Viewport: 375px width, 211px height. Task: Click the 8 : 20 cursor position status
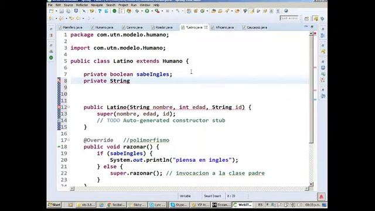point(231,196)
